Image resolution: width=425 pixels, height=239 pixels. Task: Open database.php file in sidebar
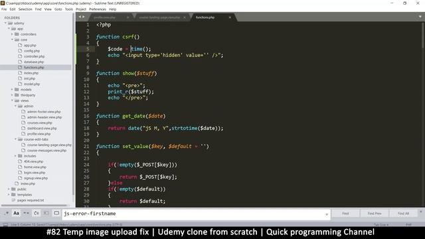pyautogui.click(x=34, y=62)
